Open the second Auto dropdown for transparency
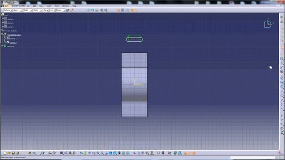This screenshot has height=160, width=285. click(18, 10)
